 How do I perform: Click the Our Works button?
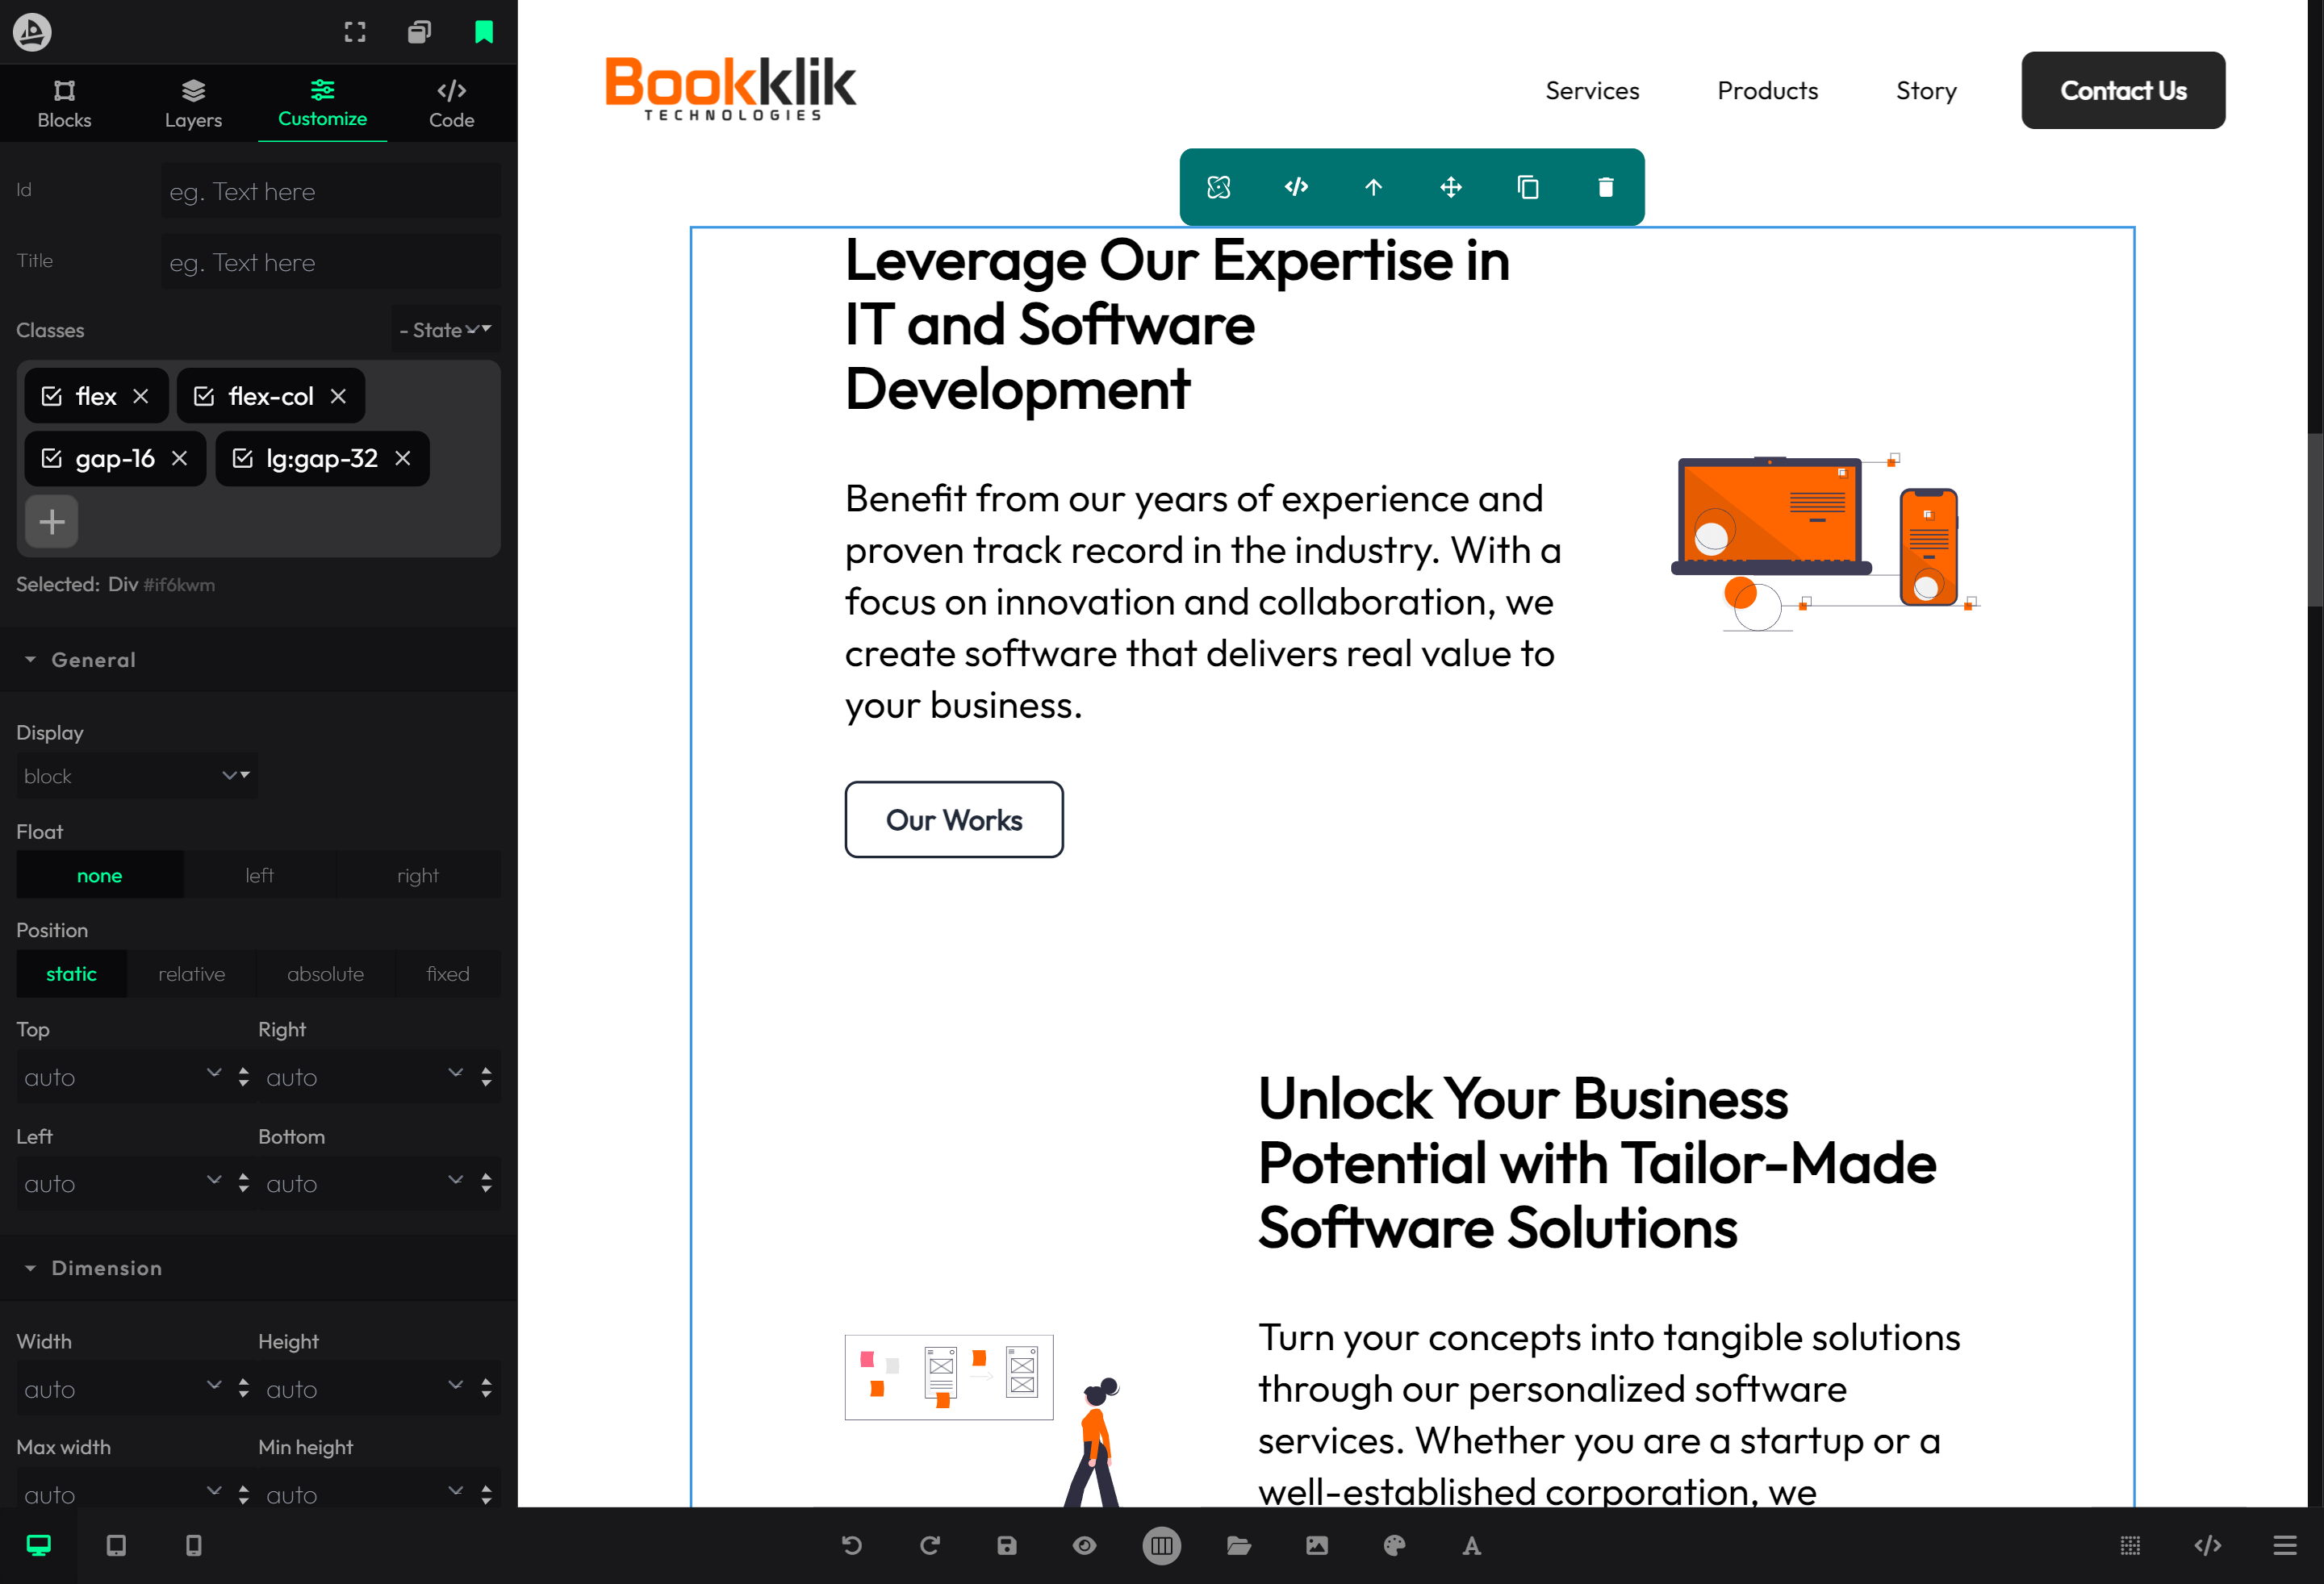pyautogui.click(x=953, y=819)
